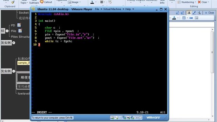
Task: Click the Clear formatting button
Action: [x=203, y=2]
